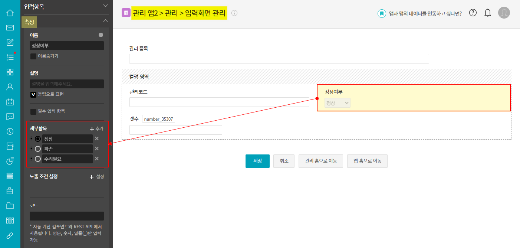Open the clock icon in sidebar
Viewport: 520px width, 248px height.
10,131
